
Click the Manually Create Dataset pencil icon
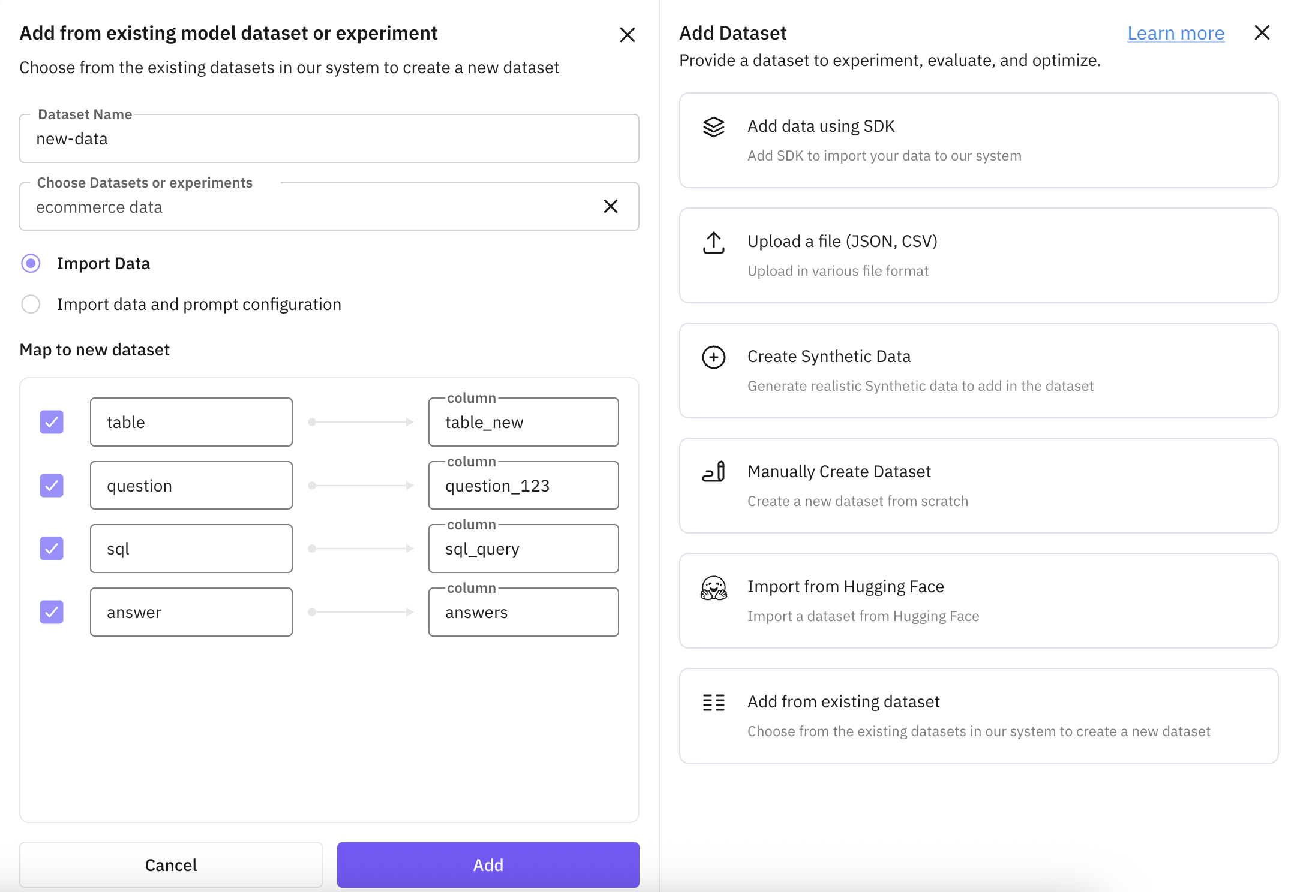pos(713,472)
